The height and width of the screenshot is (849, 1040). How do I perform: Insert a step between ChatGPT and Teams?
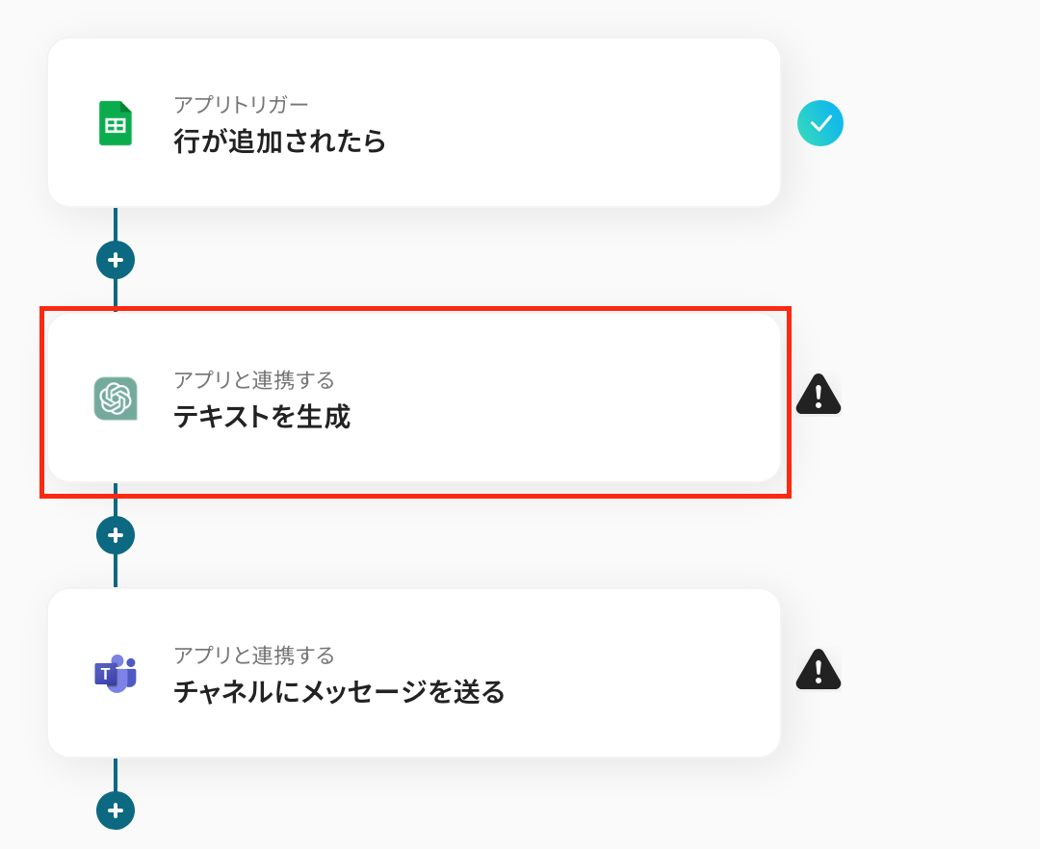point(116,535)
